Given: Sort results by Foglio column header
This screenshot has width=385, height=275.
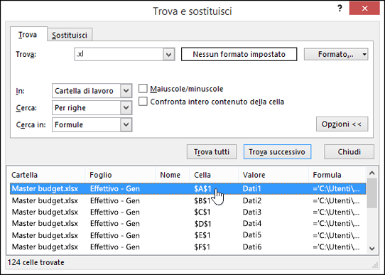Looking at the screenshot, I should [121, 175].
